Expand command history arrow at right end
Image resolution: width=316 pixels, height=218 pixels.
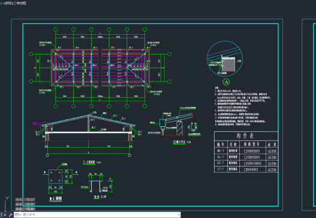click(179, 215)
